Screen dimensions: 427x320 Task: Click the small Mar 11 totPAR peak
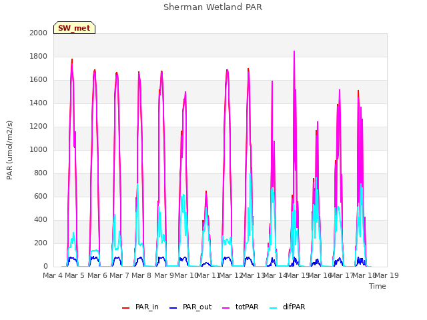click(x=206, y=192)
